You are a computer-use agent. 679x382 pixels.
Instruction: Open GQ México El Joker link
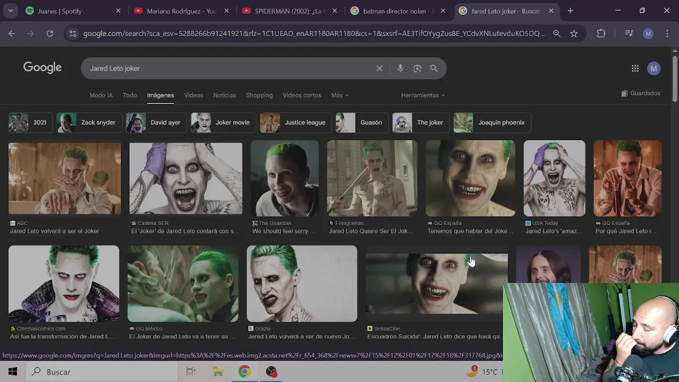182,336
